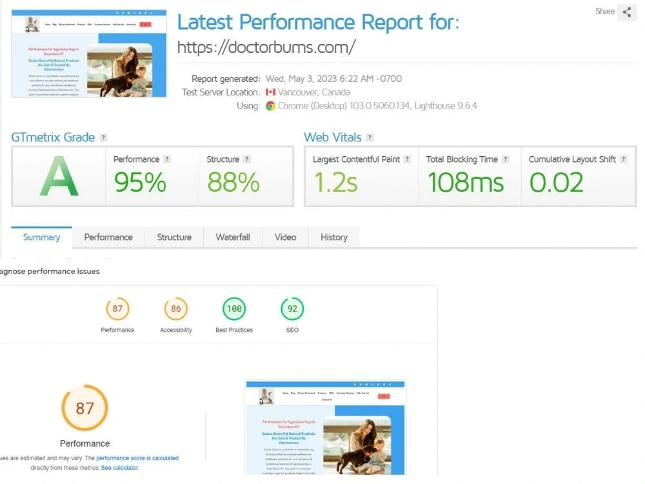Image resolution: width=645 pixels, height=484 pixels.
Task: Open the See calculator link
Action: click(119, 467)
